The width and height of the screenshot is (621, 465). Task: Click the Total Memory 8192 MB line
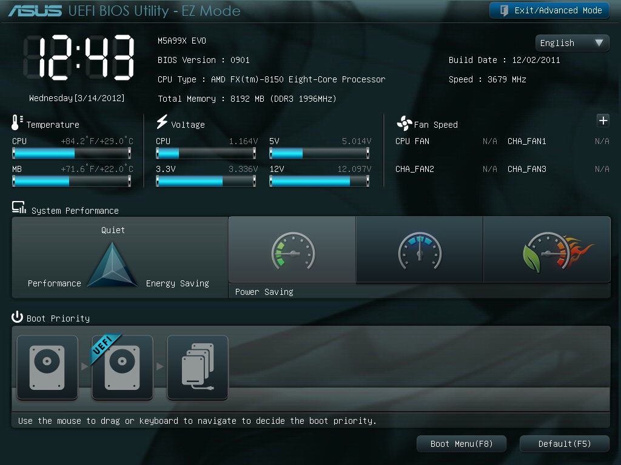point(247,99)
